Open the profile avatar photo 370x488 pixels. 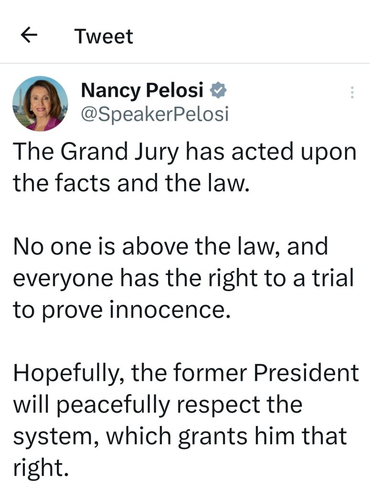click(x=40, y=103)
